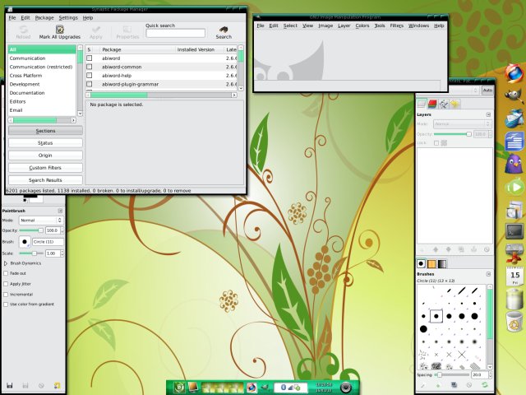Click the Layers Opacity slider

(x=453, y=134)
